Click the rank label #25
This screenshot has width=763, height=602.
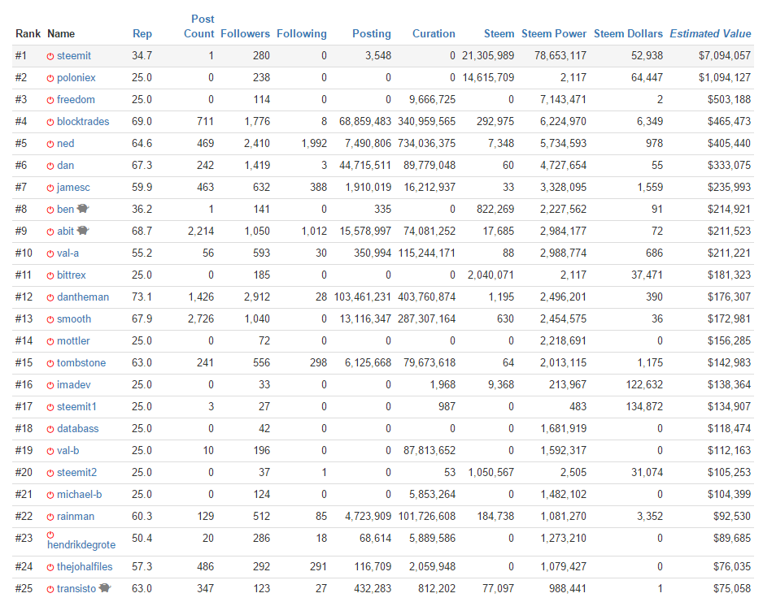point(24,588)
